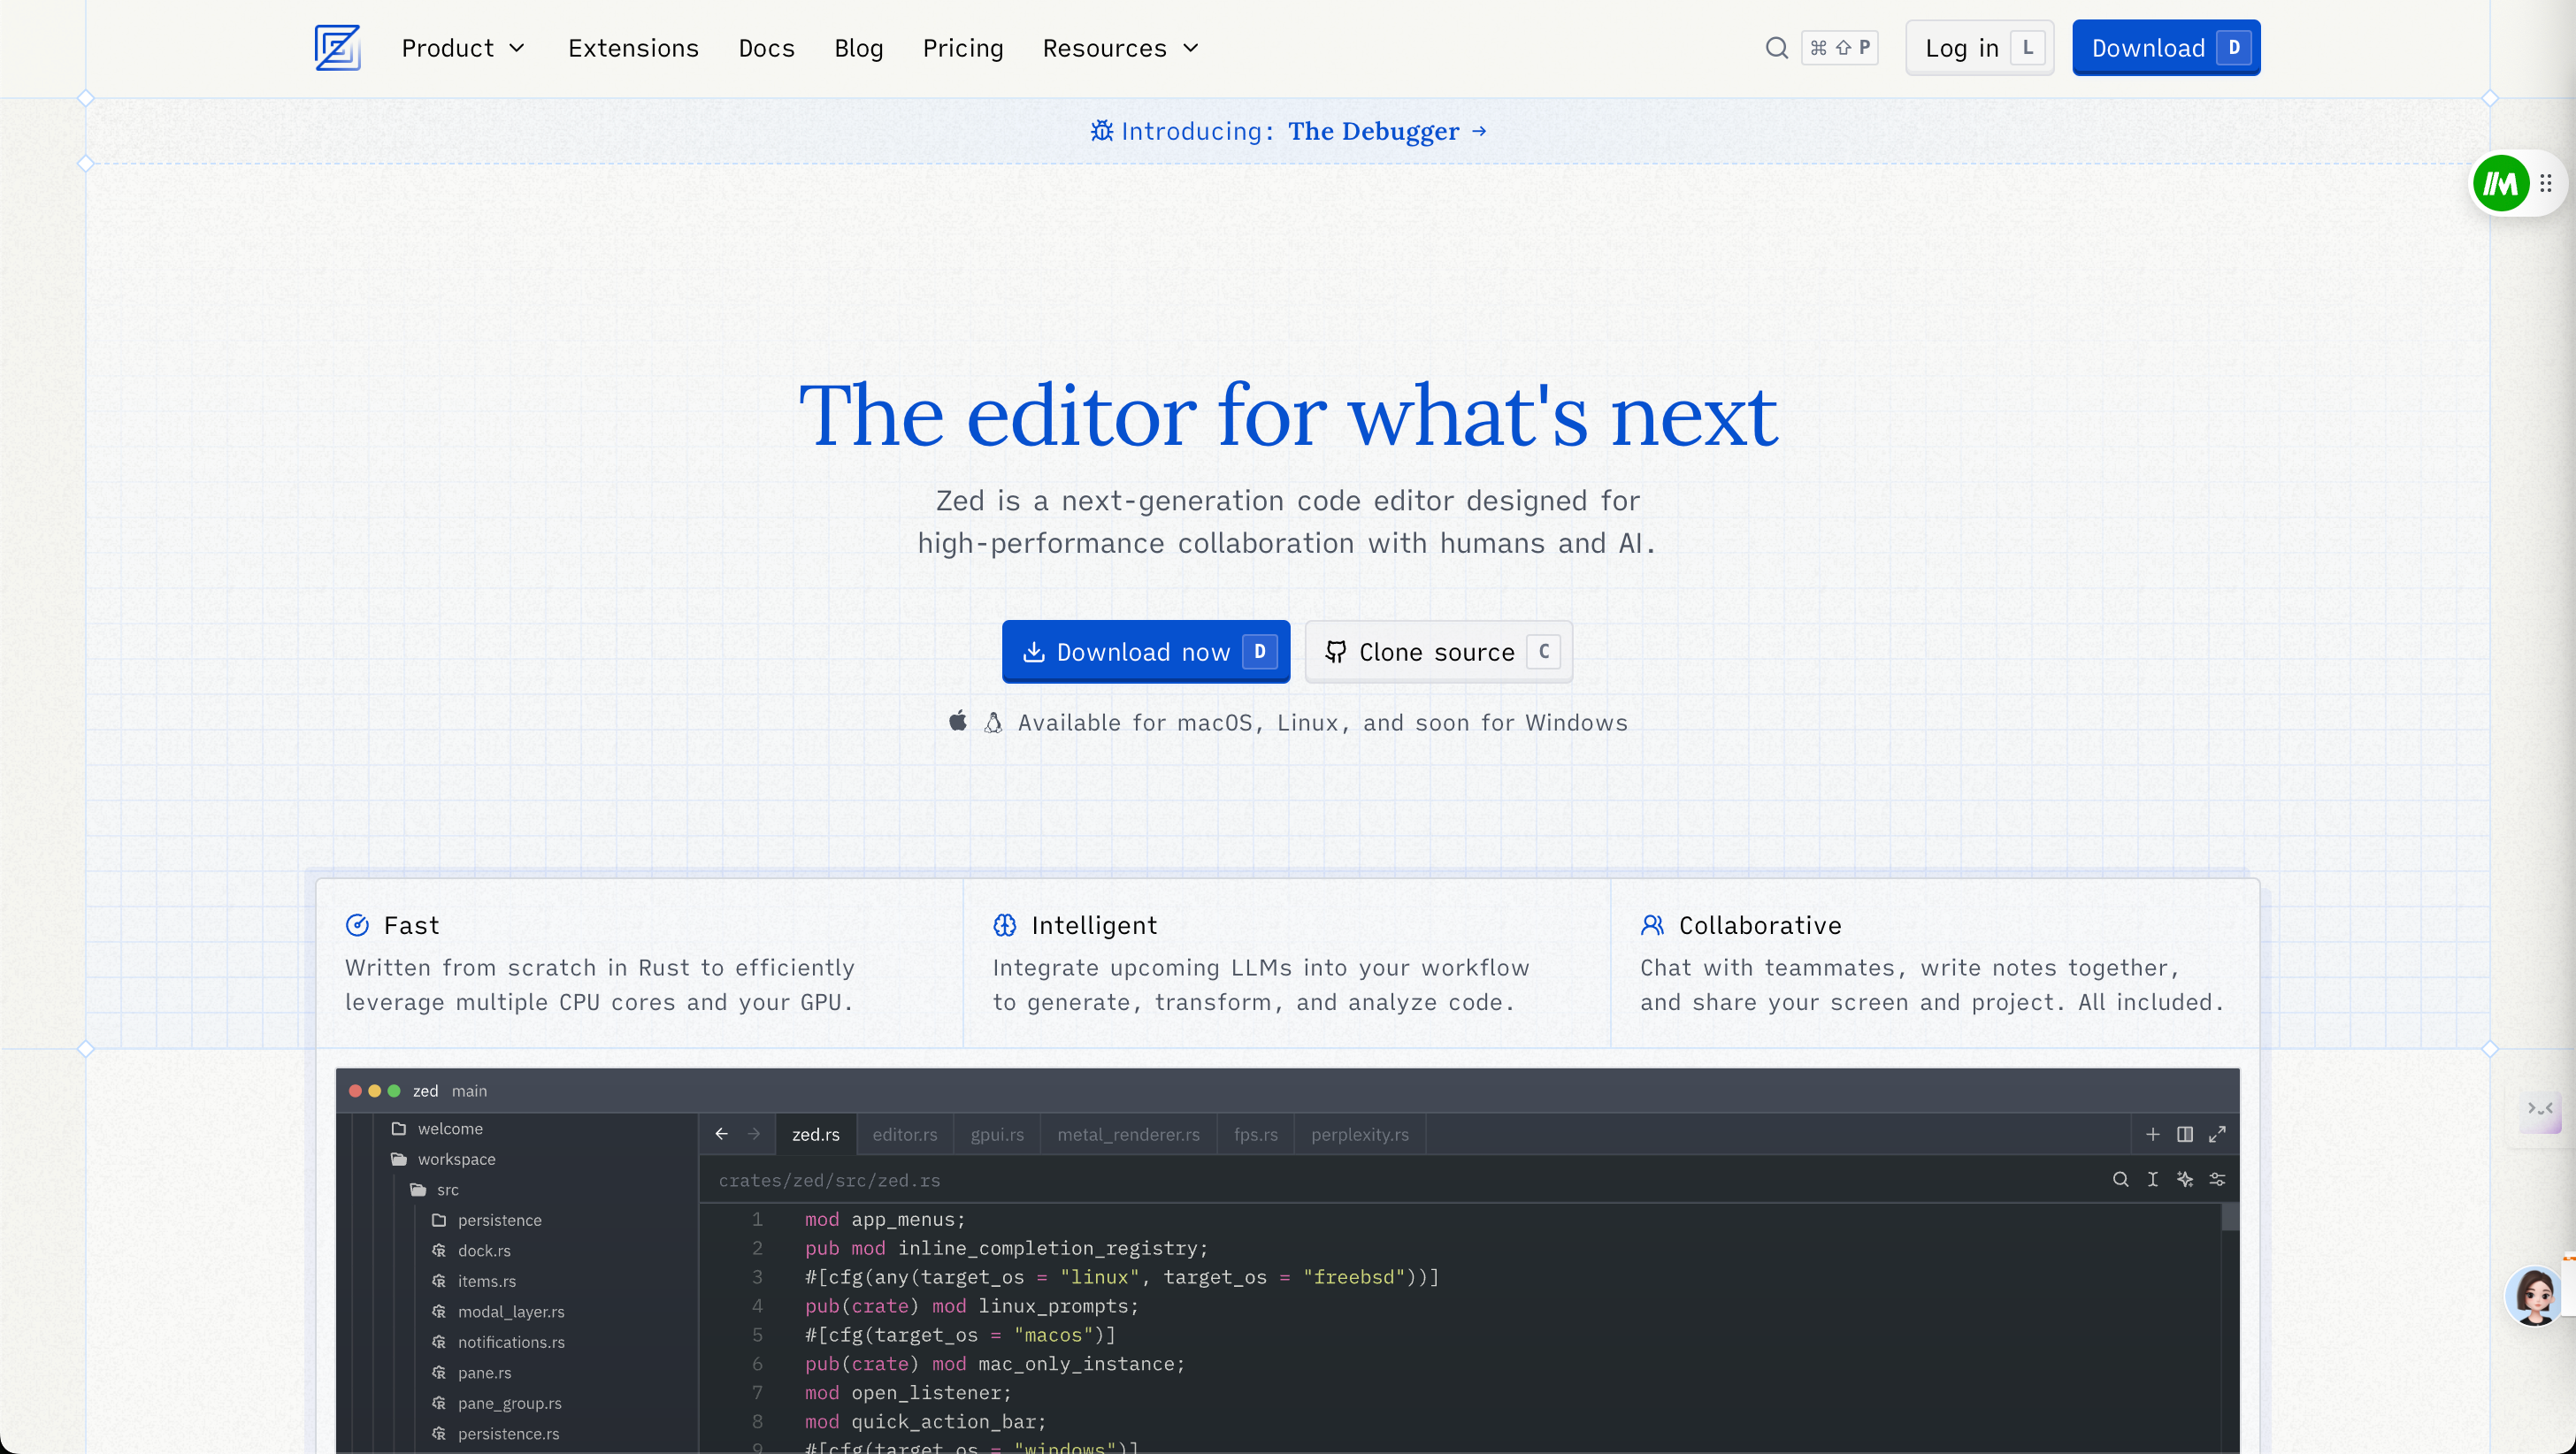Image resolution: width=2576 pixels, height=1454 pixels.
Task: Open pane_group.rs in the file tree
Action: click(x=509, y=1403)
